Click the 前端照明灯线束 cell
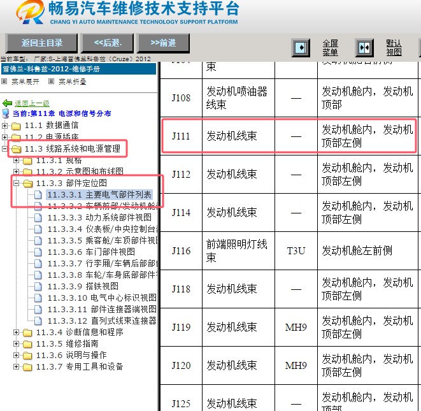Viewport: 421px width, 411px height. point(238,251)
